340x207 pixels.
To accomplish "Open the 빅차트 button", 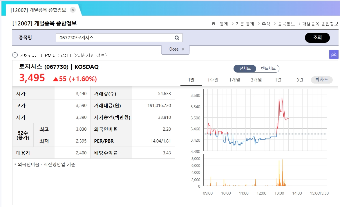I will [321, 80].
